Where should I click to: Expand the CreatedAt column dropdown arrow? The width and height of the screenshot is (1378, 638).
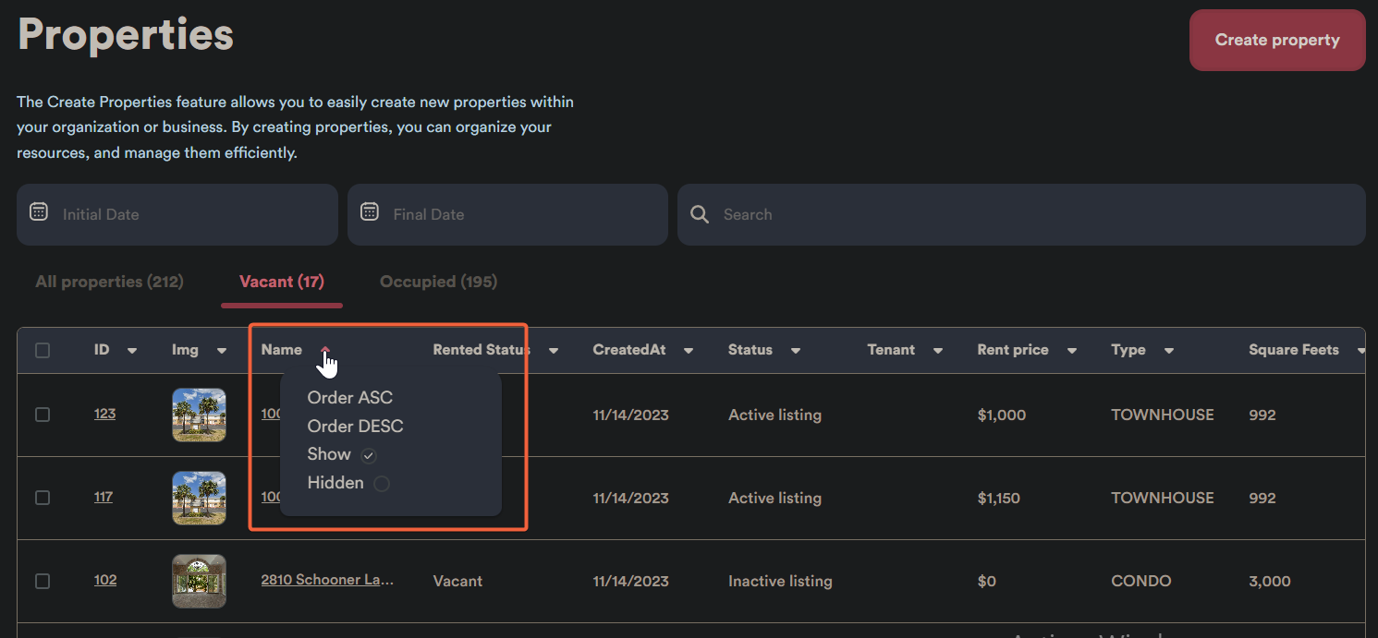688,351
